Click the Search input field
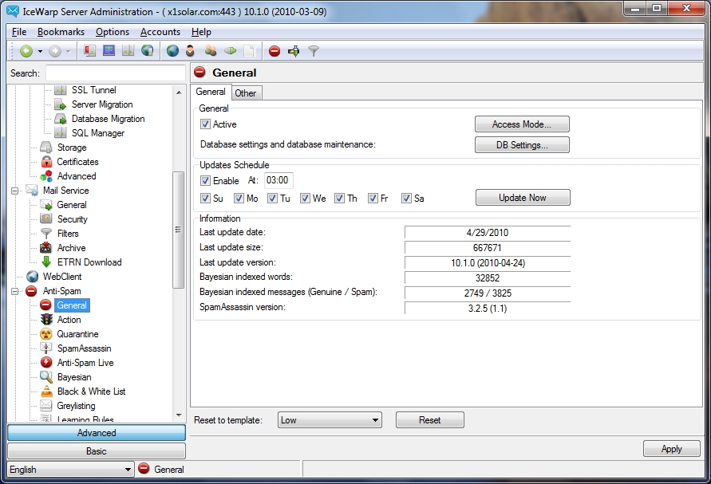Viewport: 711px width, 484px height. point(115,73)
